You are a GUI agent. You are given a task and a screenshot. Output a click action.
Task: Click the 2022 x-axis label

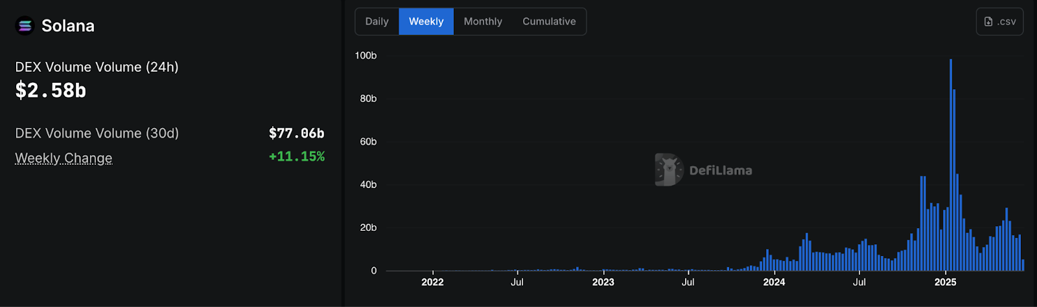pos(432,282)
